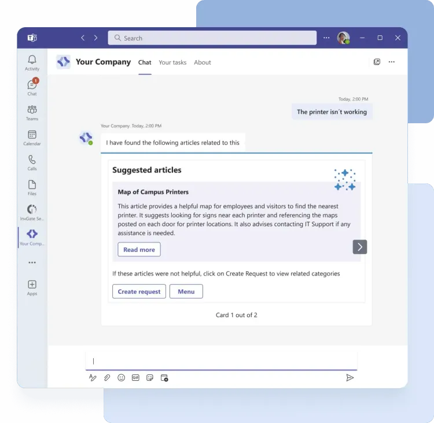Image resolution: width=434 pixels, height=423 pixels.
Task: Open the Calendar app
Action: 32,137
